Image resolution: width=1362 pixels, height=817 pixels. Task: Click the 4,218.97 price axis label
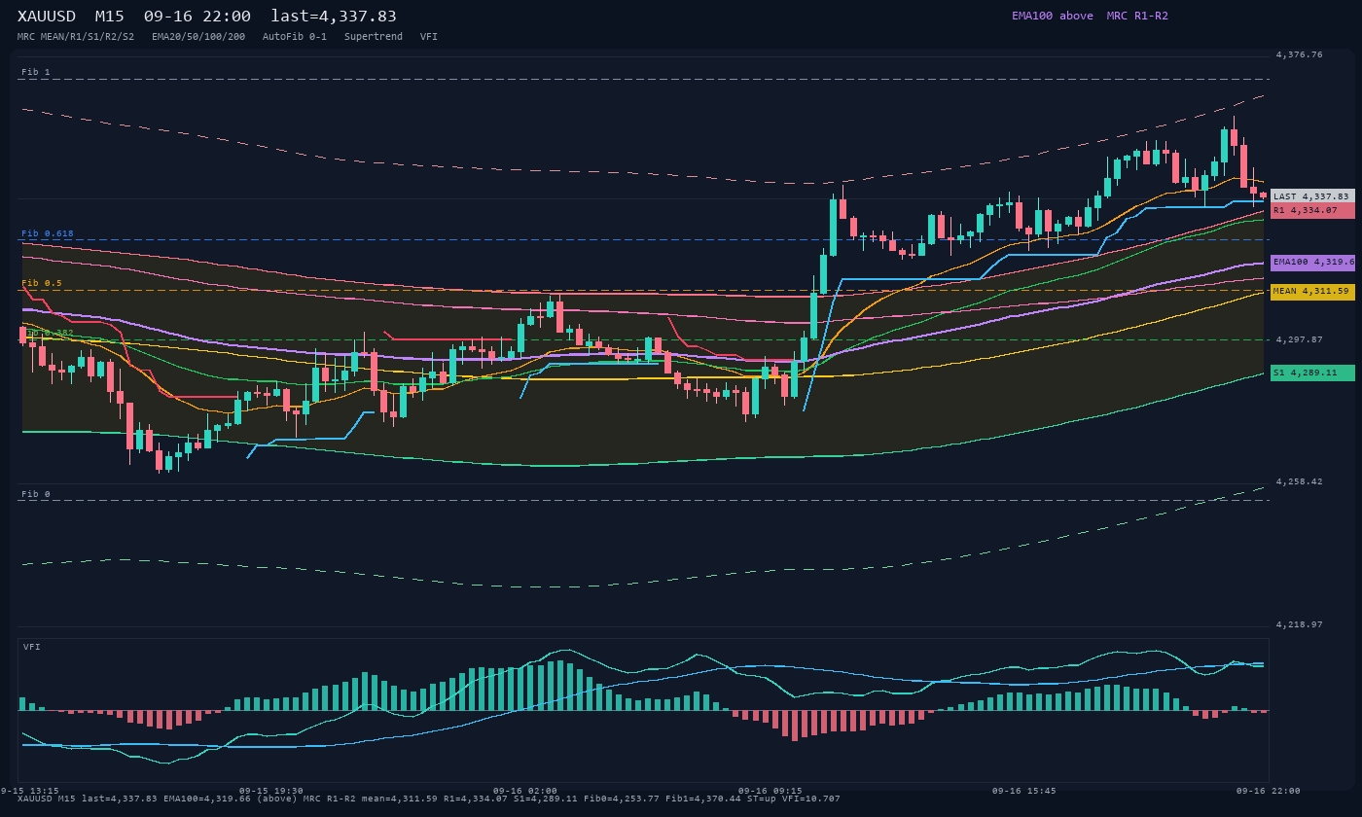point(1299,624)
